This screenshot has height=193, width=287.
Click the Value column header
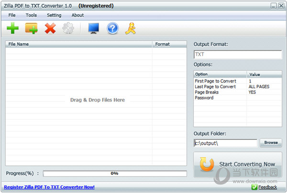264,74
